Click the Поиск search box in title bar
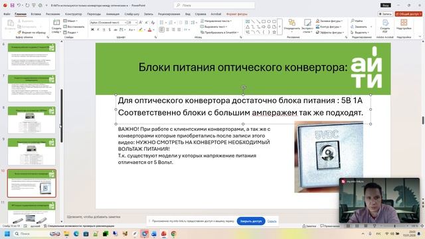This screenshot has width=425, height=239. [214, 5]
